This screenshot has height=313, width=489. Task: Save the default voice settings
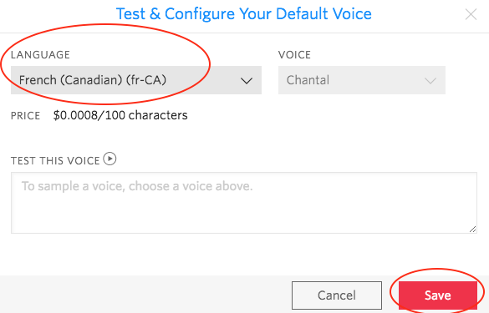(438, 295)
